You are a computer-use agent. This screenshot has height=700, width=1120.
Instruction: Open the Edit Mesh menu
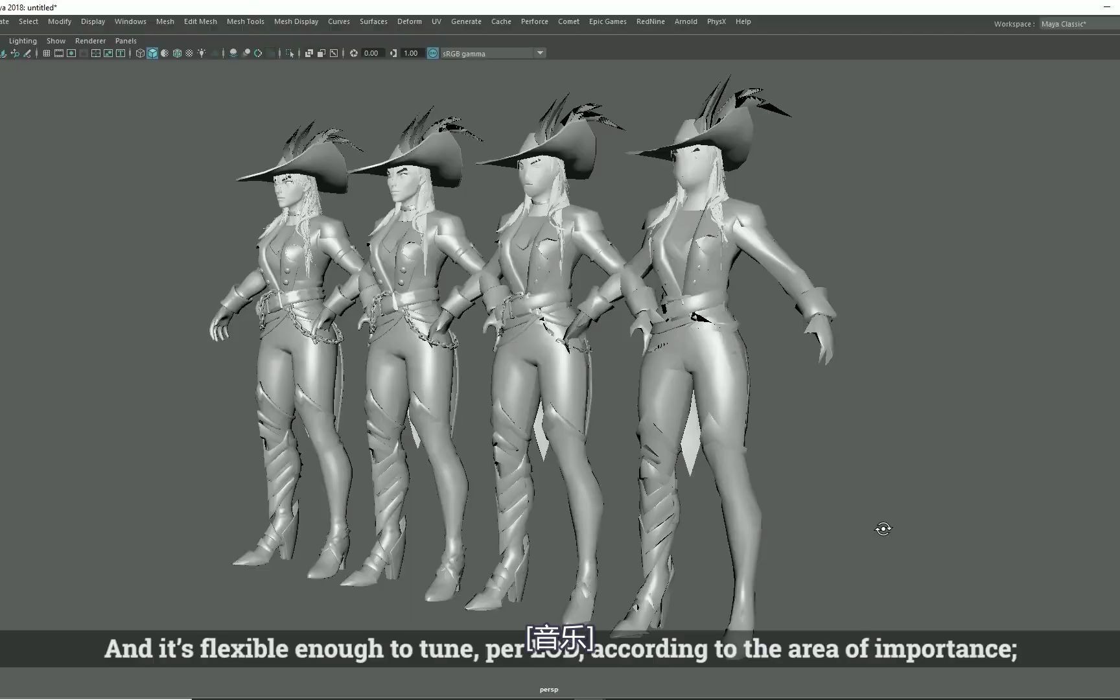click(200, 21)
